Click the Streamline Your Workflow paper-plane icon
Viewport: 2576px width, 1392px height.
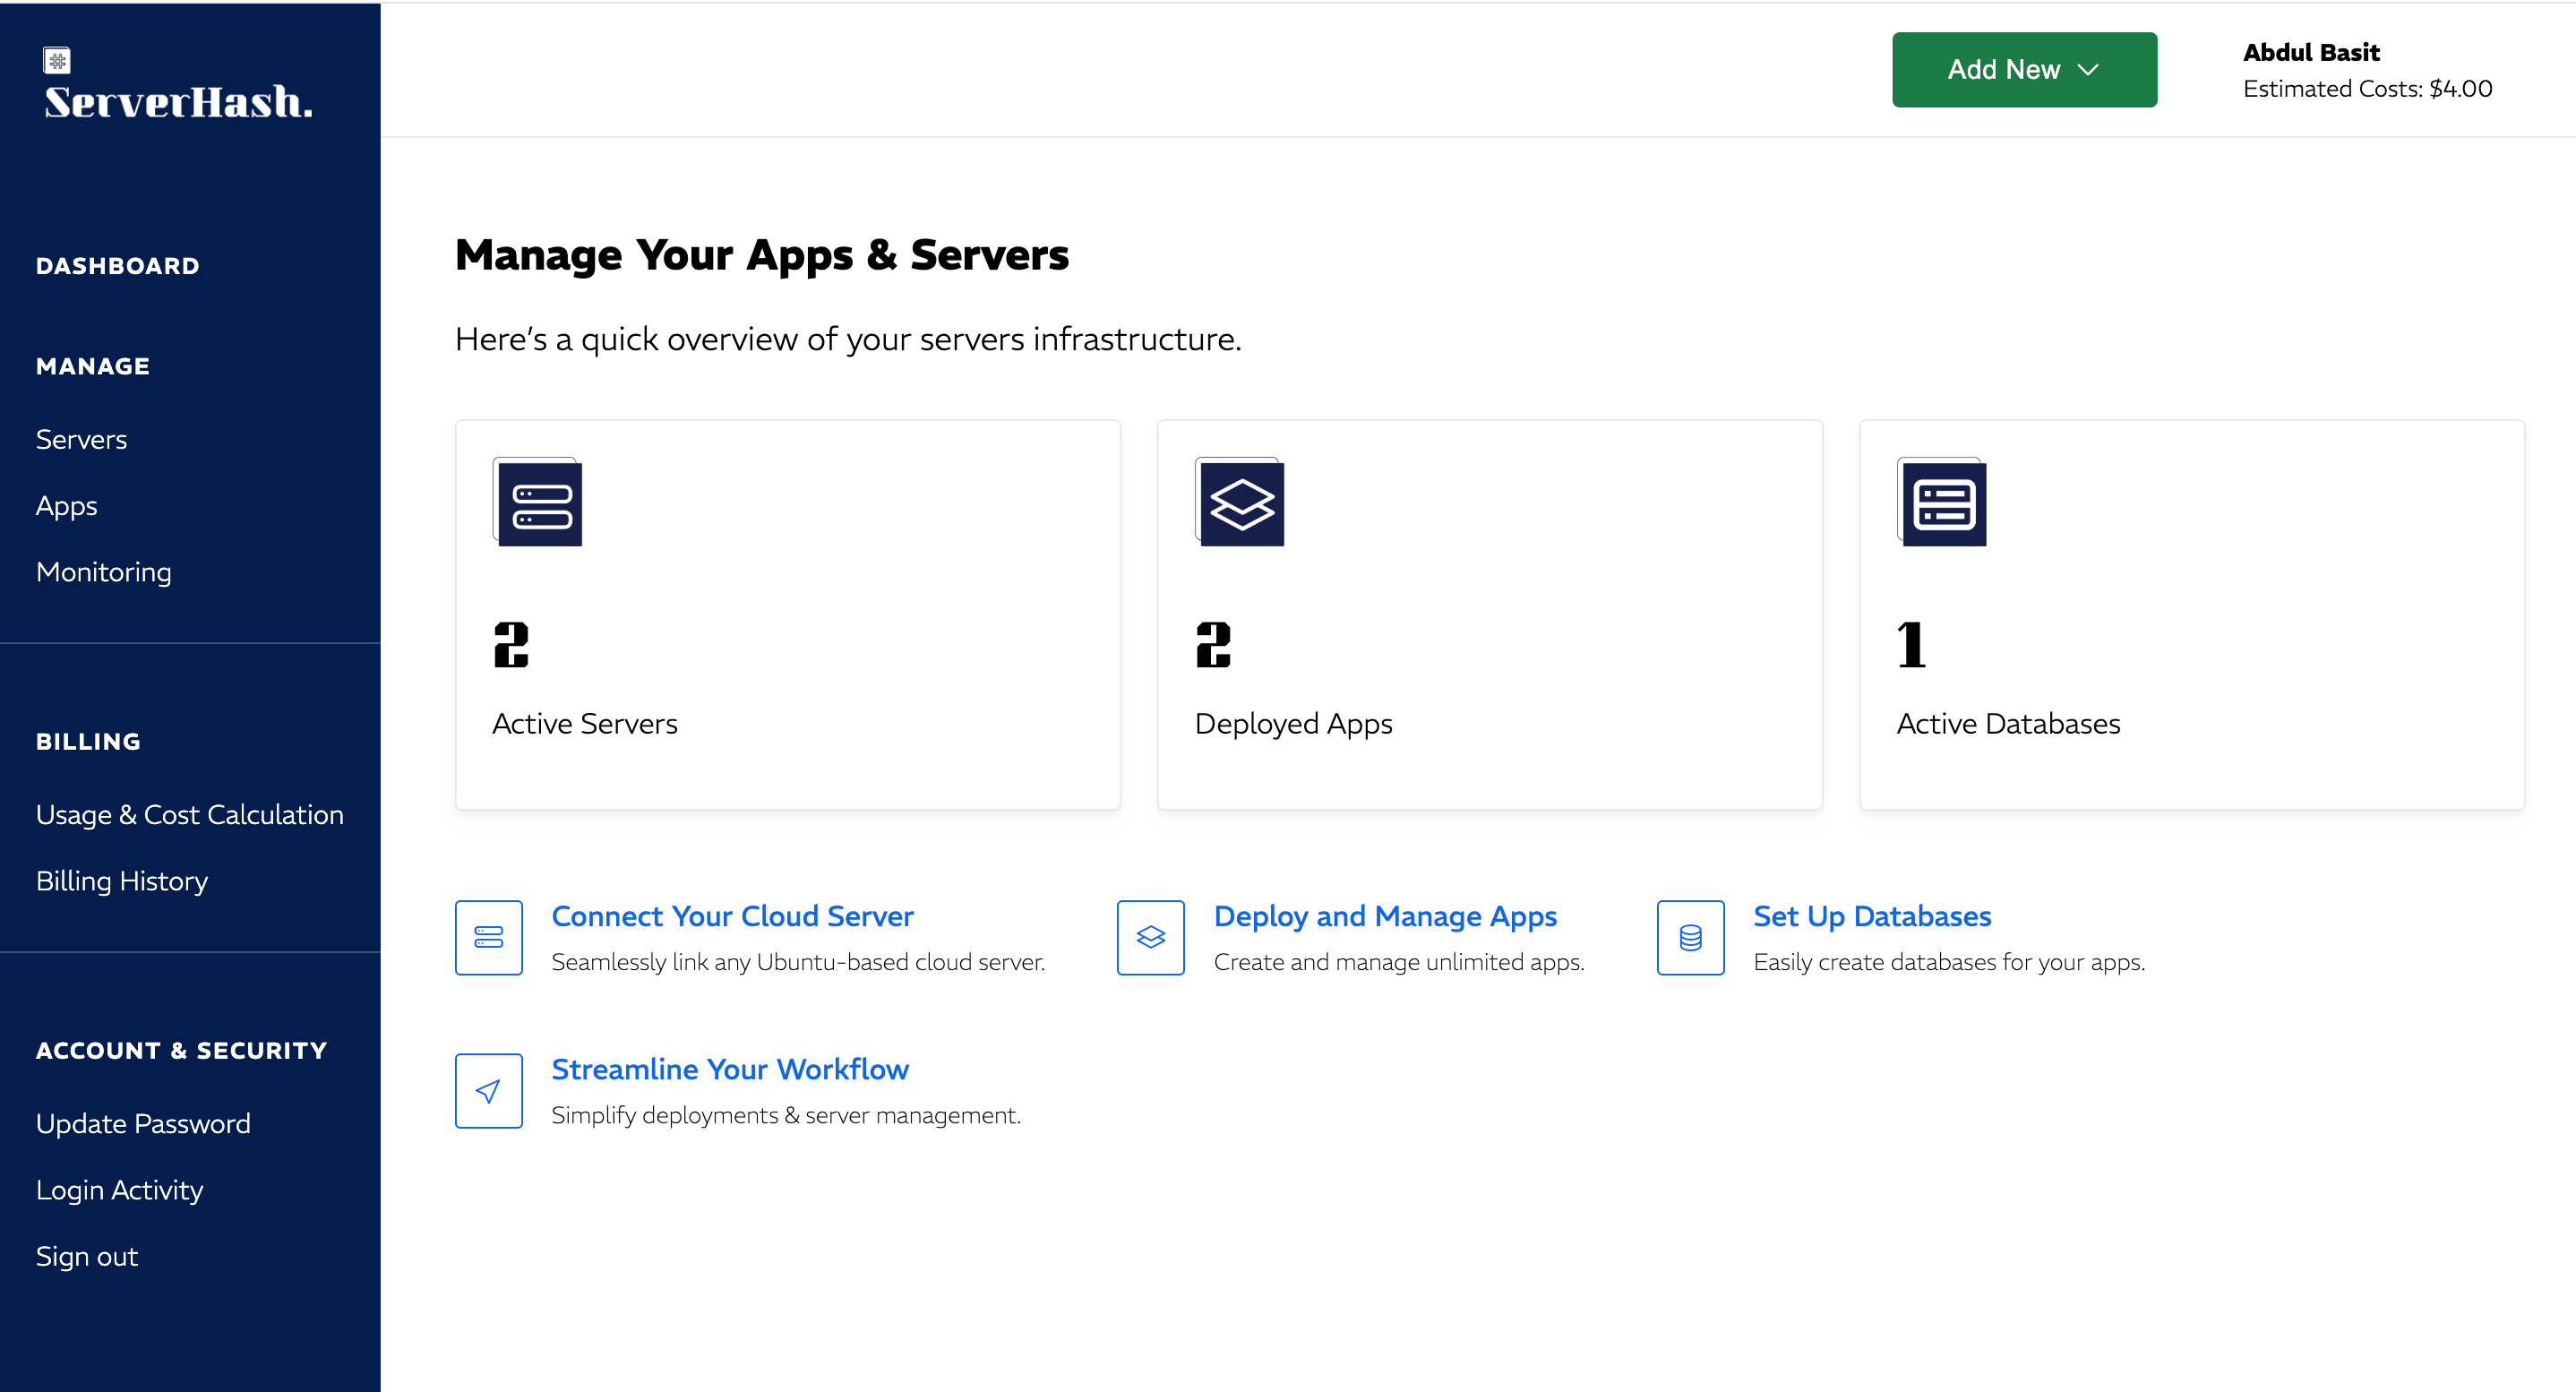489,1091
